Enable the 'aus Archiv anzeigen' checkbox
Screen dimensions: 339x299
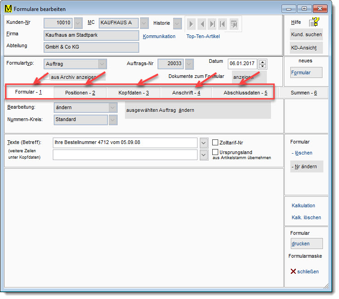coord(46,77)
